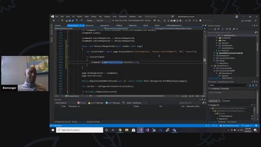Open the Git menu

(73, 16)
